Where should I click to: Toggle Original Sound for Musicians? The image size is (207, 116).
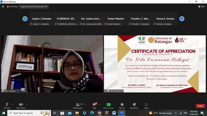tap(34, 6)
